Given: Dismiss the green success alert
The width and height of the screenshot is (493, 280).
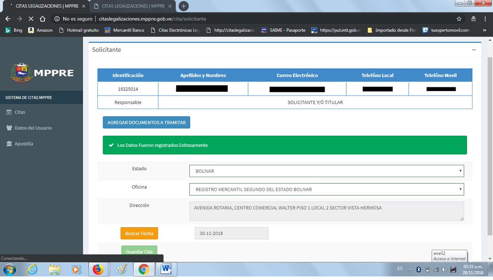Looking at the screenshot, I should [x=459, y=145].
